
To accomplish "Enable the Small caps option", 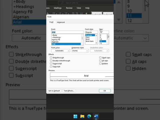I will click(100, 58).
